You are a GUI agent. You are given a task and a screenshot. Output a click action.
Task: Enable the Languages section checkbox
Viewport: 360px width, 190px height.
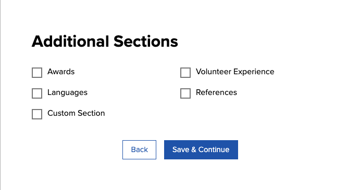click(x=37, y=93)
